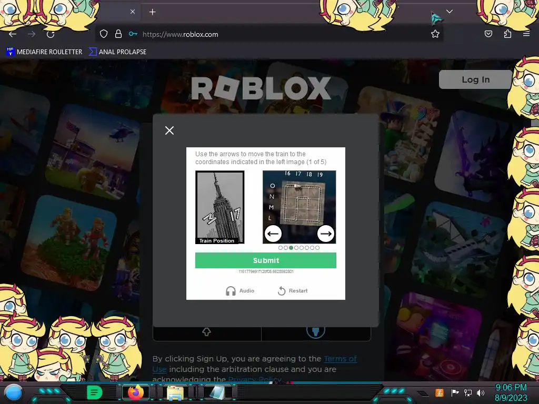
Task: Open the Action Center flag tray icon
Action: coord(455,392)
